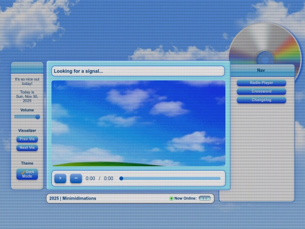Click the Visualizer section label
Viewport: 305px width, 229px height.
tap(27, 131)
